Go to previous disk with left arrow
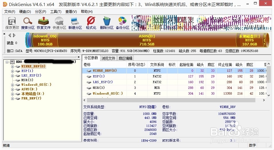This screenshot has width=274, height=150. (10, 35)
